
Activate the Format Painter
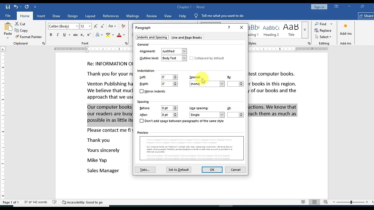click(x=28, y=37)
